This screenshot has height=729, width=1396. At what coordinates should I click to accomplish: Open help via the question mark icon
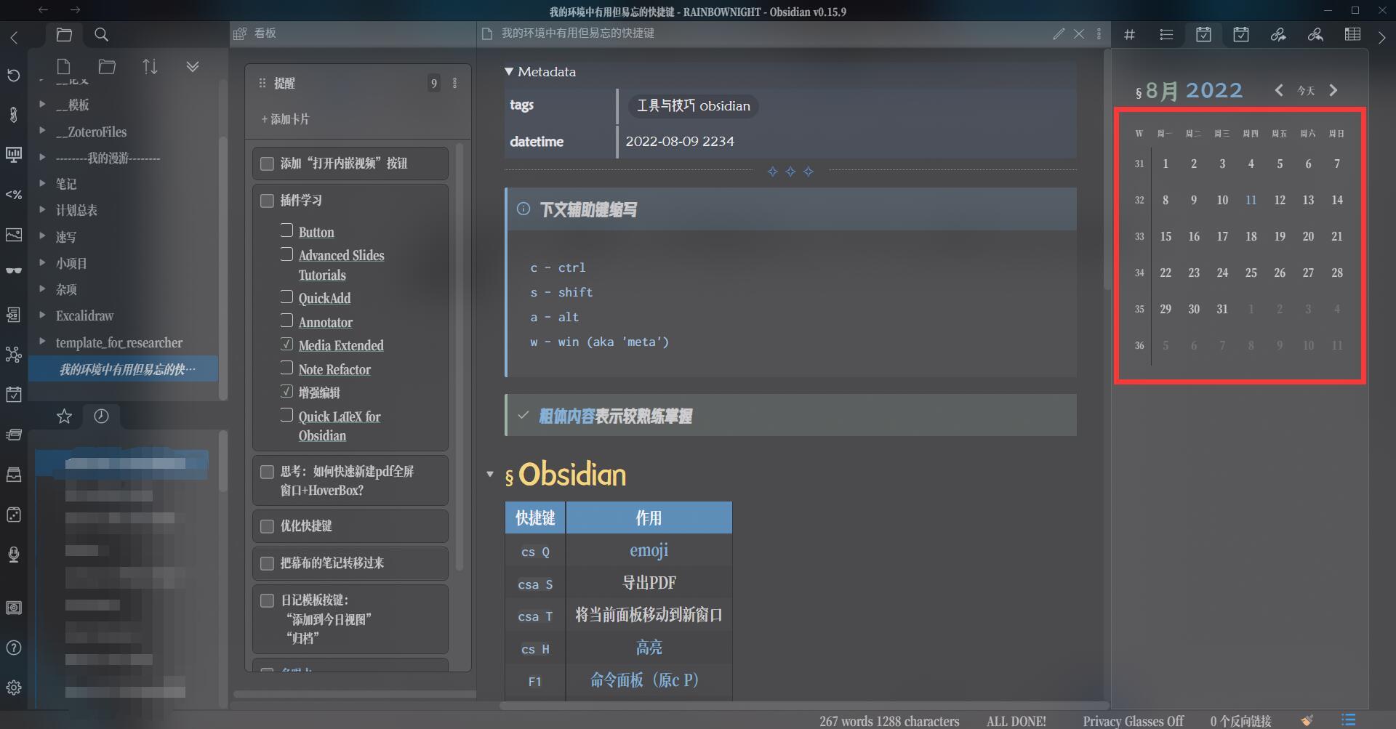click(14, 648)
